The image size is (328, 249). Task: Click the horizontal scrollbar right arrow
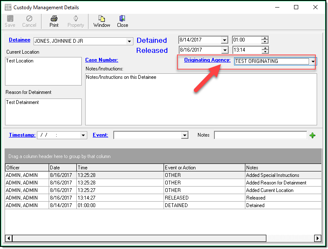pyautogui.click(x=318, y=238)
